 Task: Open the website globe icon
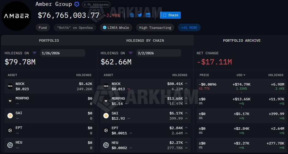(132, 15)
